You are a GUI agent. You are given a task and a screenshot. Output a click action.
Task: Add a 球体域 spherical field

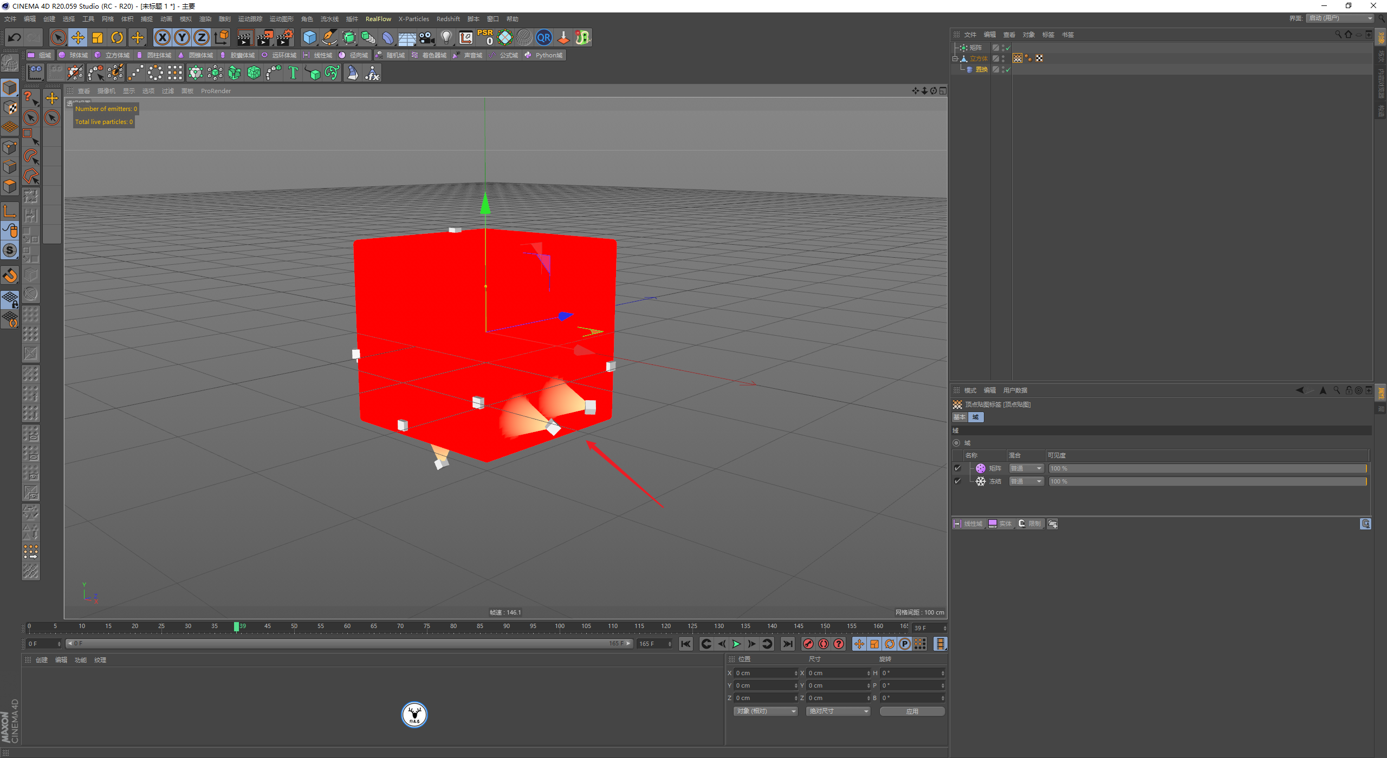[x=73, y=55]
